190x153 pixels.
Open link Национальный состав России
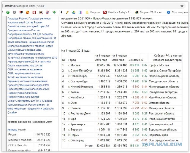point(25,23)
